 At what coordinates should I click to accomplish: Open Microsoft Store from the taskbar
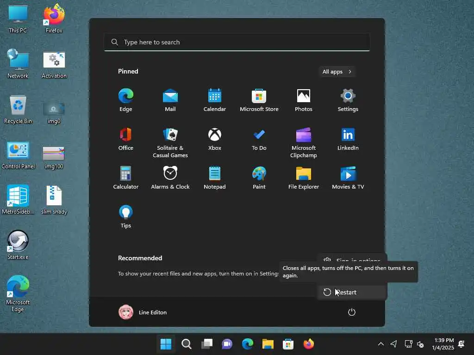coord(288,344)
